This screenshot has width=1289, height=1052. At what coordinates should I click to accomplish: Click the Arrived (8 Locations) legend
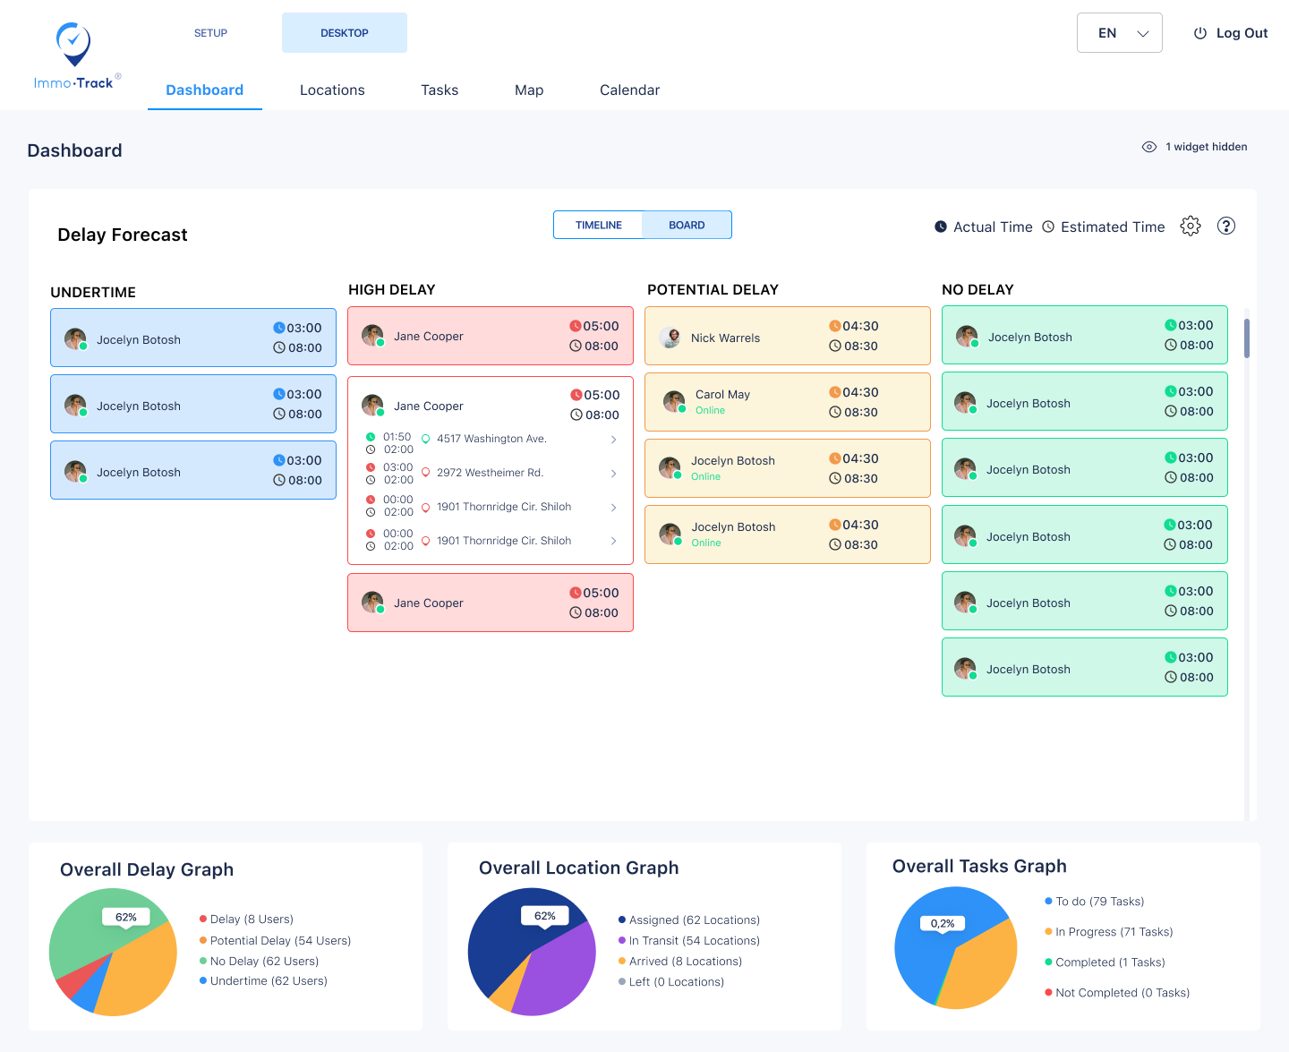(680, 961)
